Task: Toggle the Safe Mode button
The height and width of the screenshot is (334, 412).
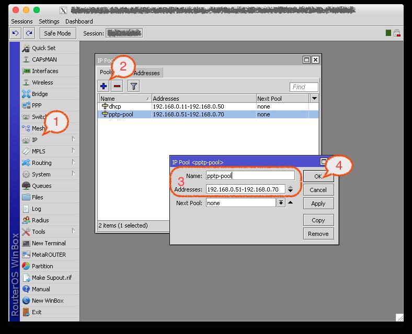Action: (x=58, y=33)
